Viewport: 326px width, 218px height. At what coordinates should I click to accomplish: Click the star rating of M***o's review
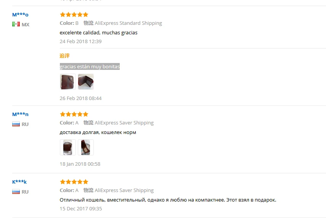(74, 15)
